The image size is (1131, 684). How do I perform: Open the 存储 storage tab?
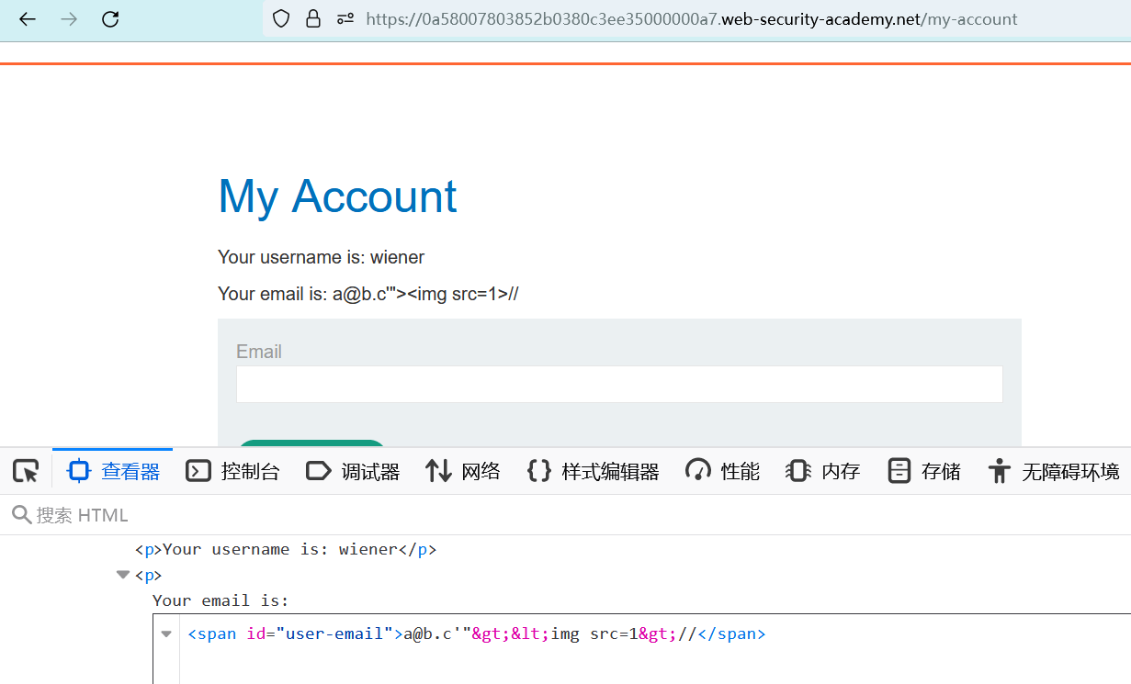[x=924, y=471]
